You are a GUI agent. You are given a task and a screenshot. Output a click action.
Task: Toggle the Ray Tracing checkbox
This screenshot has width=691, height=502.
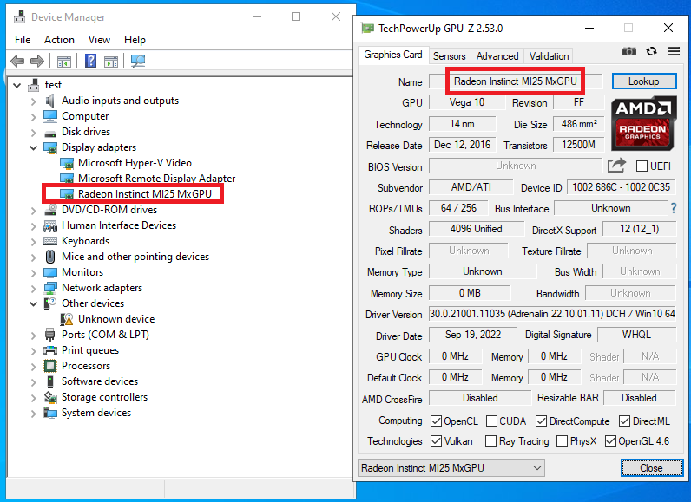(x=490, y=440)
